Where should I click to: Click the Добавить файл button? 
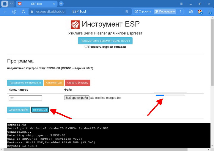point(18,110)
